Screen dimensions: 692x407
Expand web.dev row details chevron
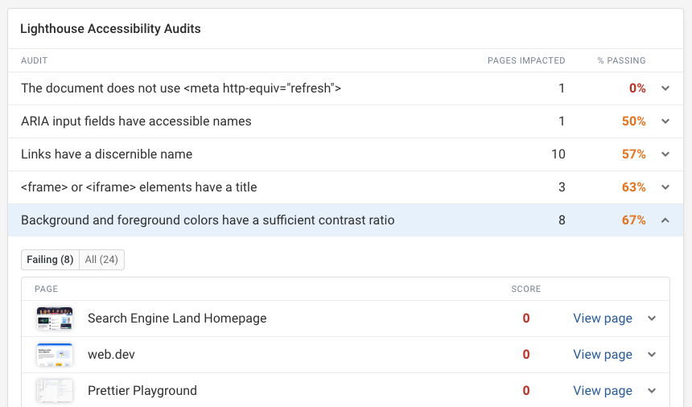(652, 355)
